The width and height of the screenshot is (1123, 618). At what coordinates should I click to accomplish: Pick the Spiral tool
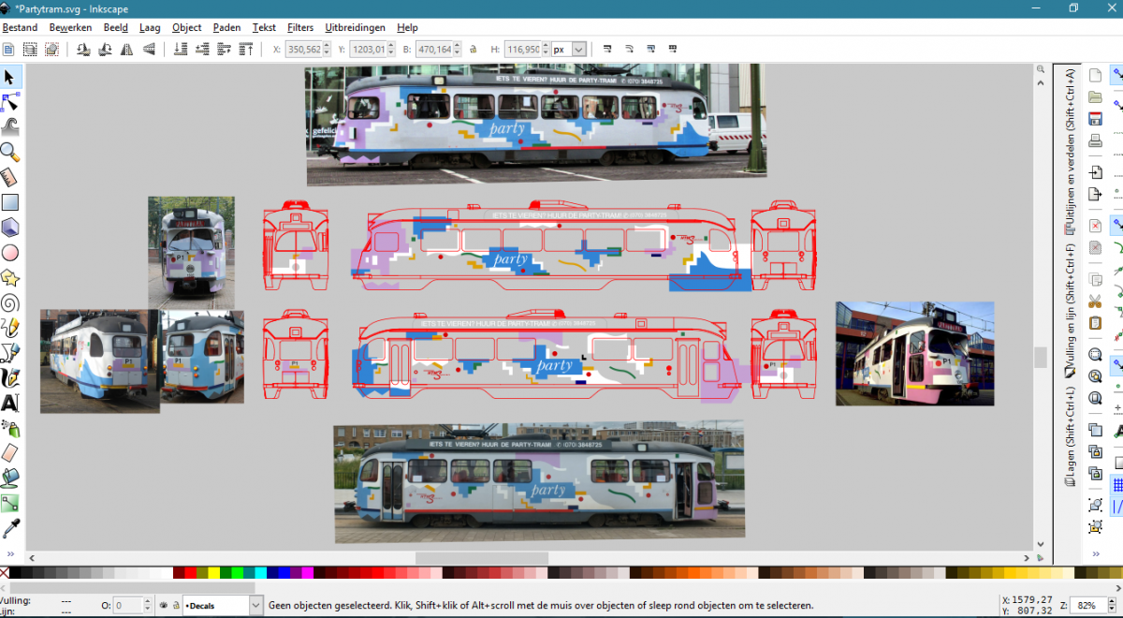(10, 303)
